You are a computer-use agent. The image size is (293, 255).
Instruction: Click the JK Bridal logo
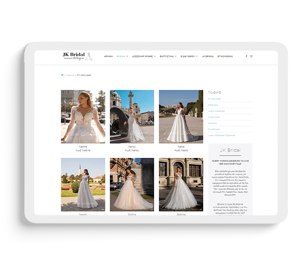77,56
